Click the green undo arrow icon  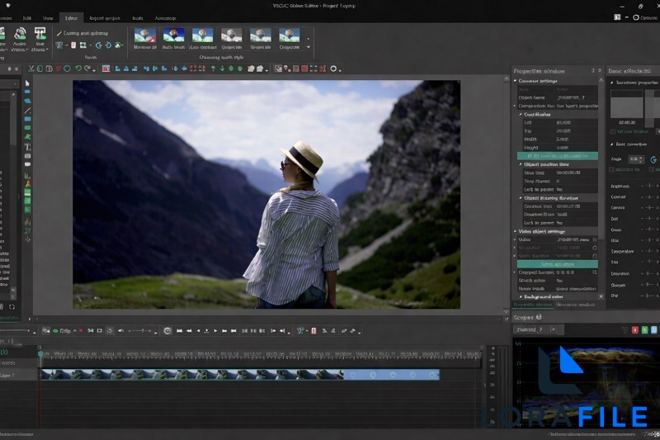point(78,69)
